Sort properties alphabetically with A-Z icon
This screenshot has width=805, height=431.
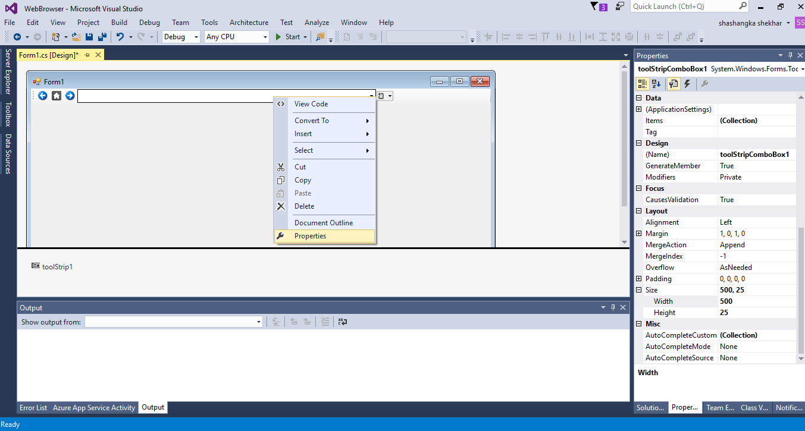tap(657, 84)
